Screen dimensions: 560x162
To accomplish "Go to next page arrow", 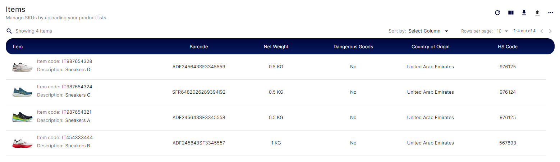I will 550,31.
